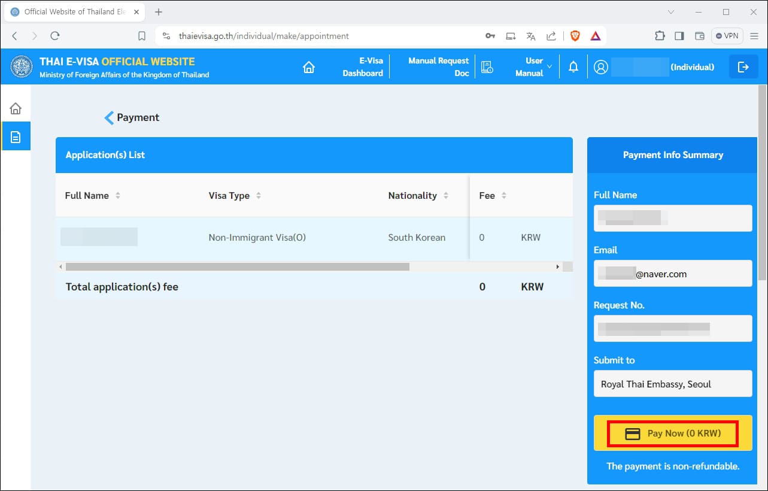Click Pay Now (0 KRW) button
Image resolution: width=768 pixels, height=491 pixels.
(673, 433)
